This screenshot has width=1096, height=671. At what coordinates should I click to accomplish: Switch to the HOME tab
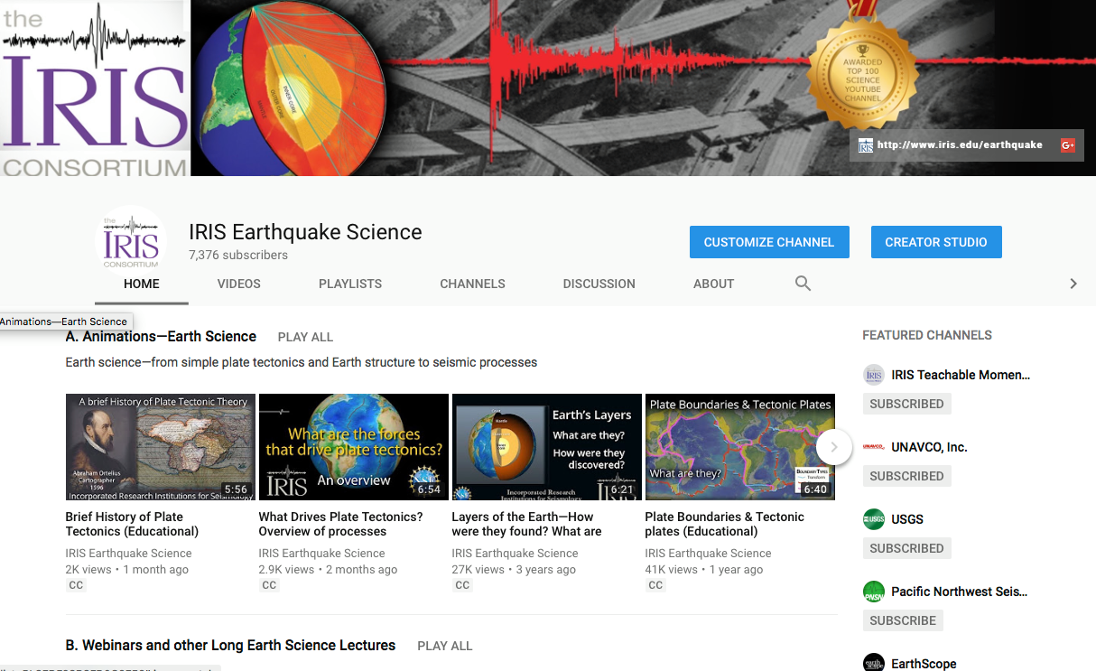click(x=142, y=284)
